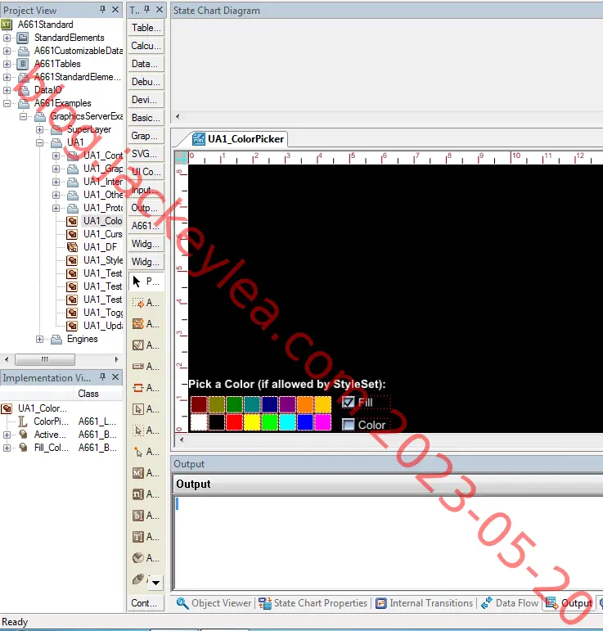Screen dimensions: 603x631
Task: Open the toolbox overflow dropdown arrow
Action: [156, 583]
